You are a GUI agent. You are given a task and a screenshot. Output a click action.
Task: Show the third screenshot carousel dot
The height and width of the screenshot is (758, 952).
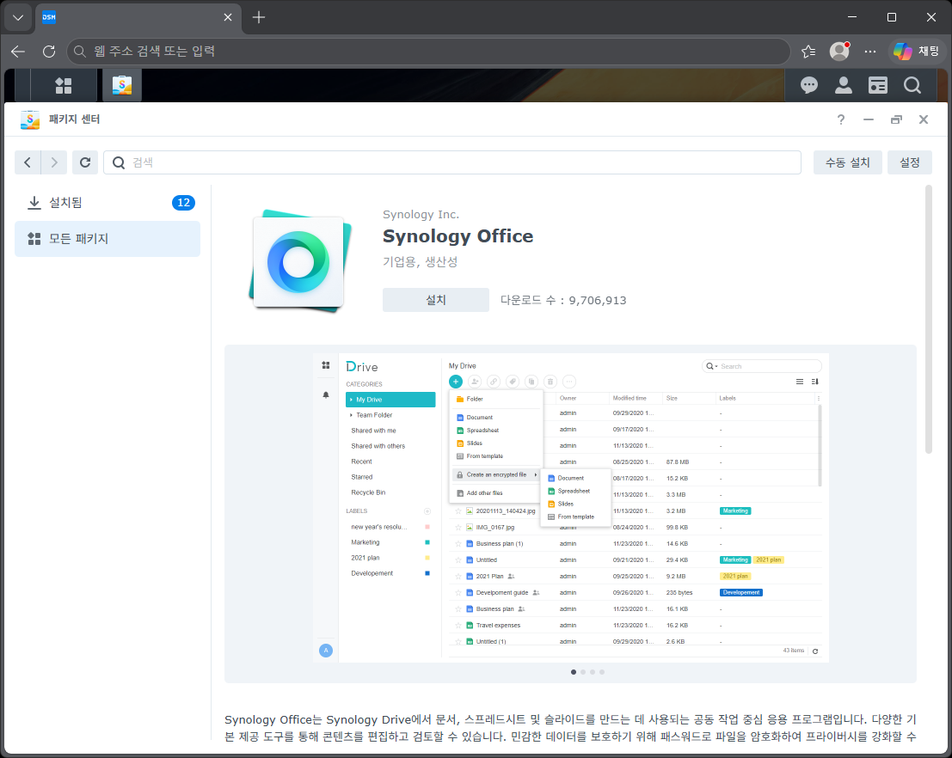(593, 672)
